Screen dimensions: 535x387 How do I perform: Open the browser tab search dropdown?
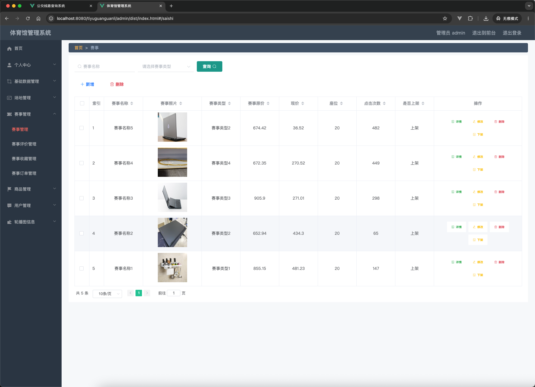tap(529, 6)
